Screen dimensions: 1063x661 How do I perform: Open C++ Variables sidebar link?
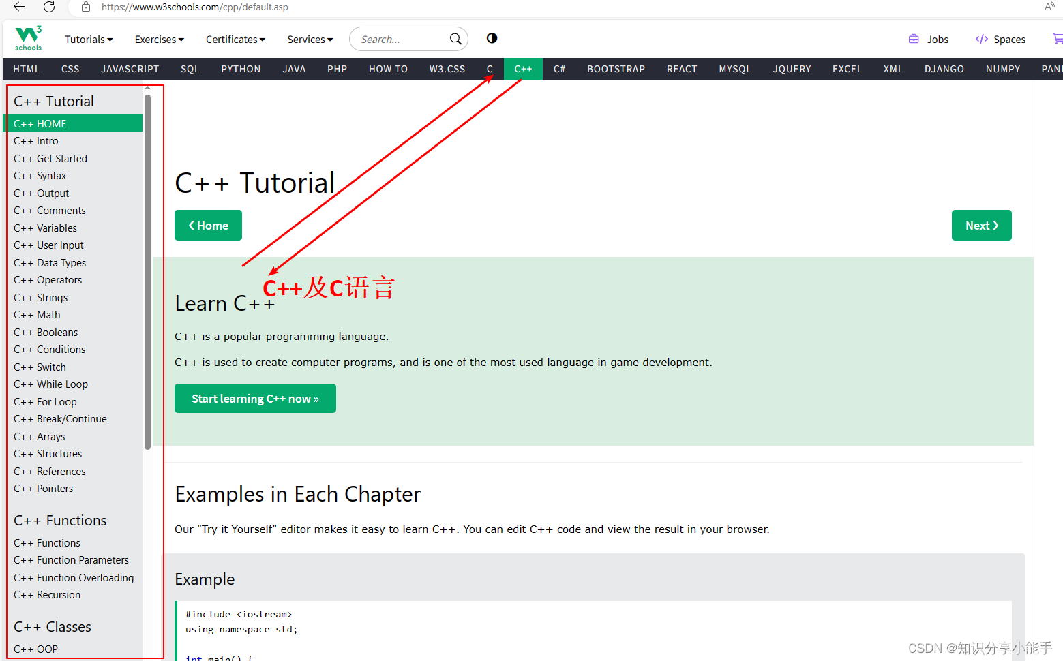73,228
